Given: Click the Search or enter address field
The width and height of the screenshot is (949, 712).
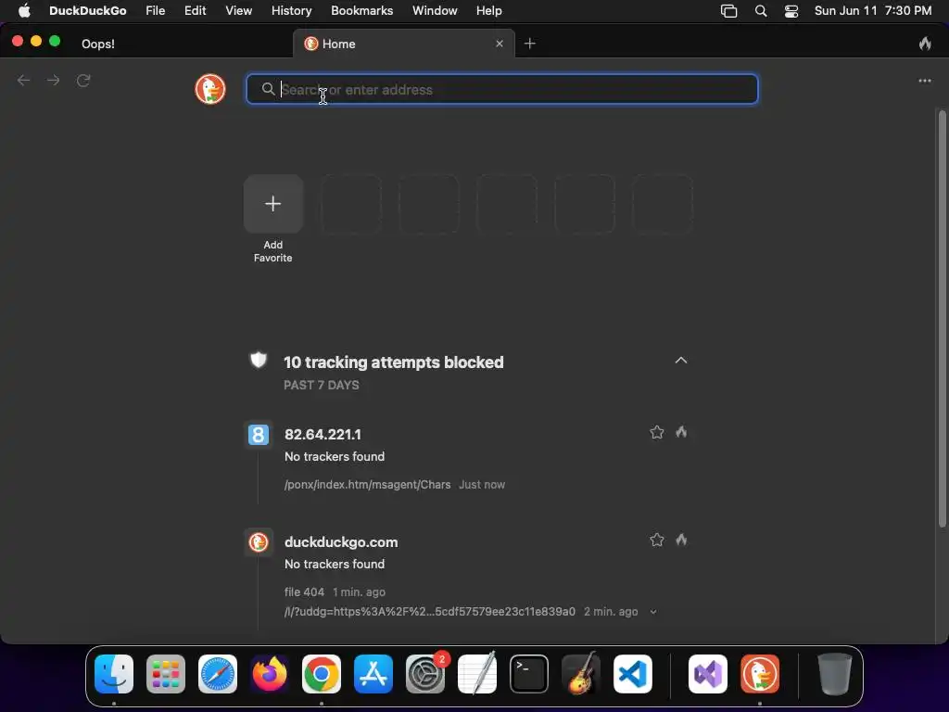Looking at the screenshot, I should [x=501, y=90].
